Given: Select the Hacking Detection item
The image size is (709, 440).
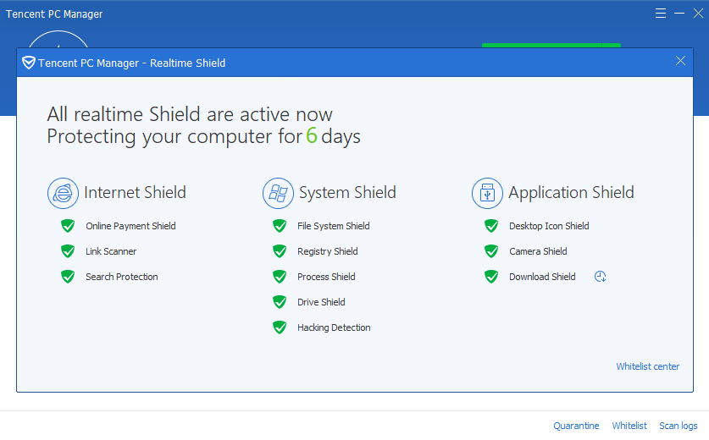Looking at the screenshot, I should tap(334, 327).
